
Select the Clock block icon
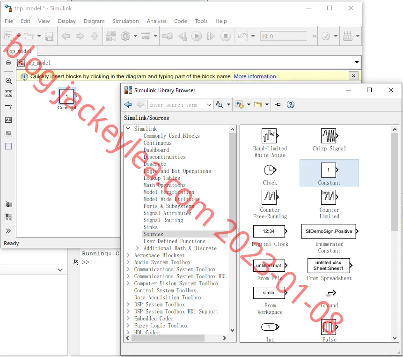pos(270,170)
